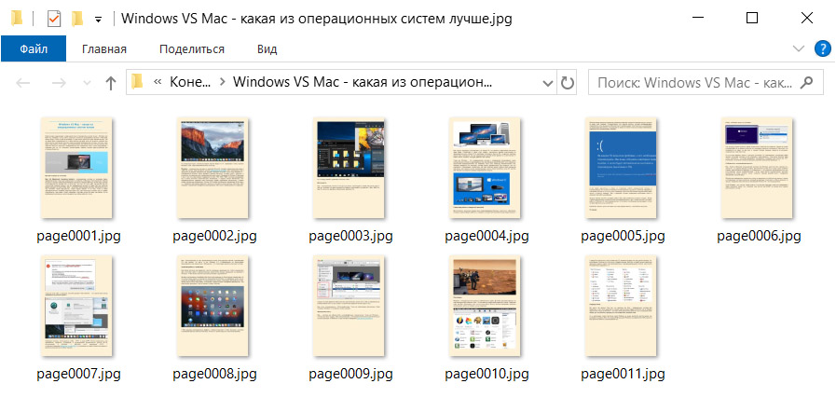Open the blue Help question mark icon
Screen dimensions: 836x411
point(823,49)
